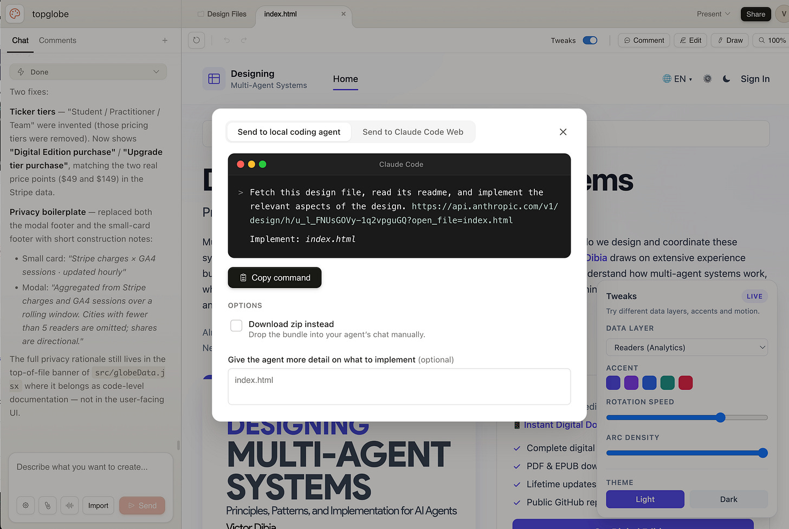Click the chat prompt input box
Image resolution: width=789 pixels, height=529 pixels.
(x=90, y=467)
